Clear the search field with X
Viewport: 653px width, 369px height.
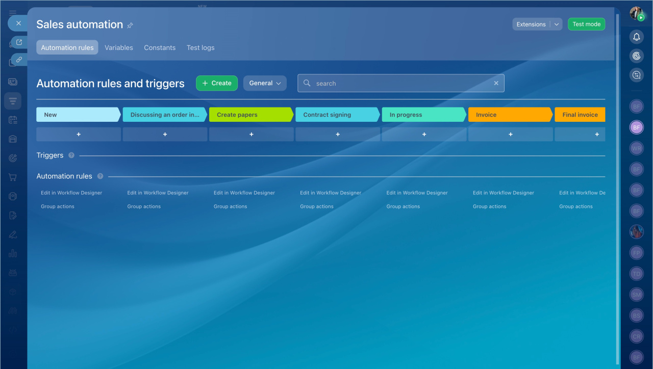(x=496, y=83)
